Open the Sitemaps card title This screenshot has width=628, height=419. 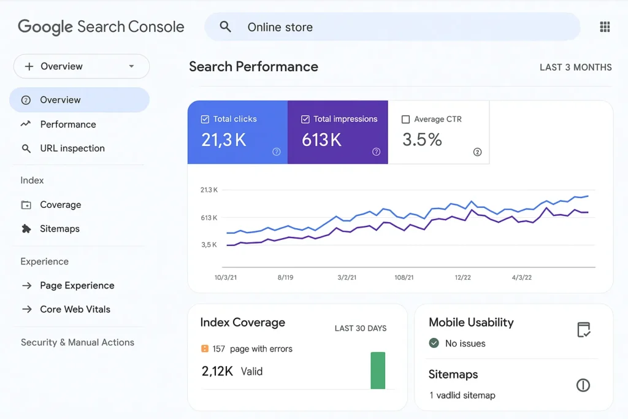453,375
